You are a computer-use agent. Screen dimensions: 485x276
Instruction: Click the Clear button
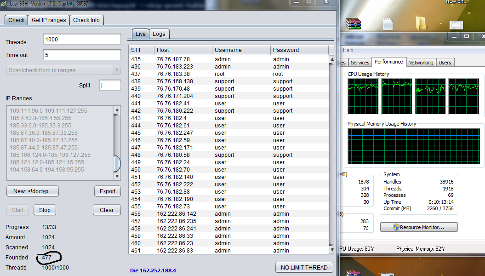pyautogui.click(x=107, y=210)
